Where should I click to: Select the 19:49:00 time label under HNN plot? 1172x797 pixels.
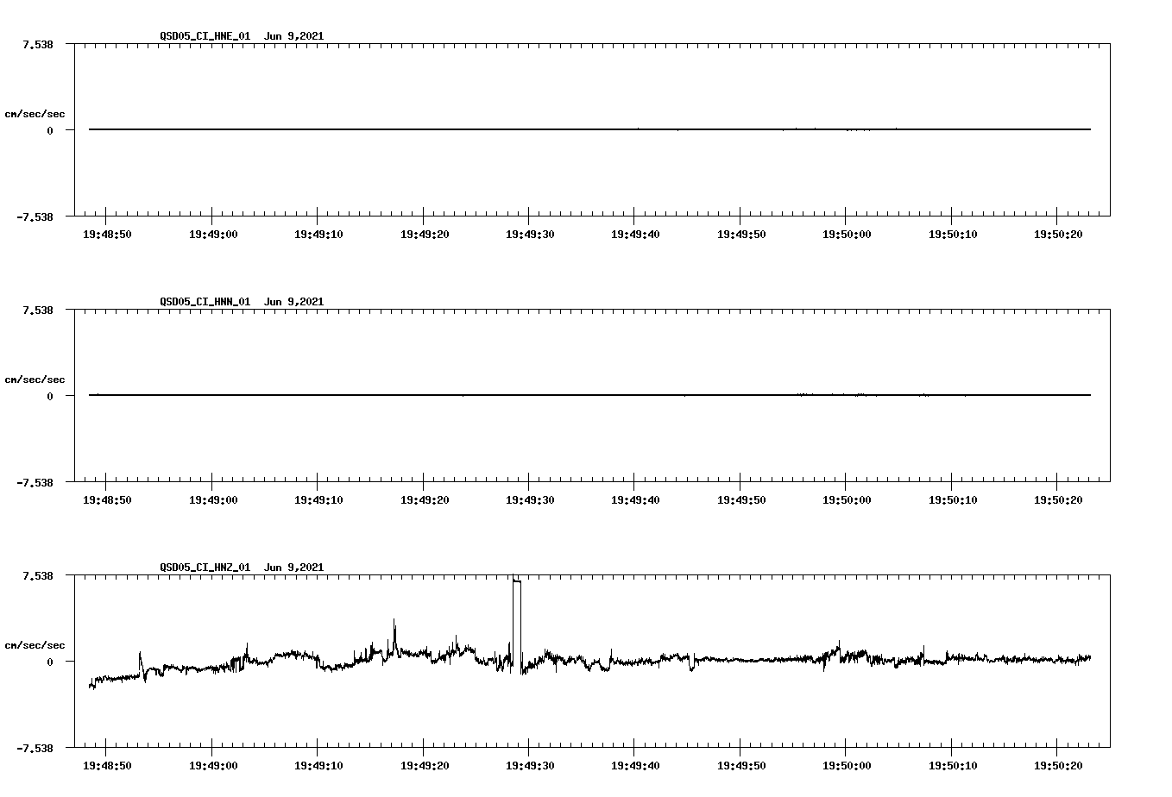click(x=212, y=500)
